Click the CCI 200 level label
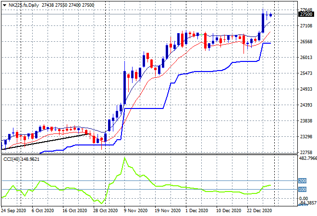Image resolution: width=317 pixels, height=216 pixels. point(302,181)
